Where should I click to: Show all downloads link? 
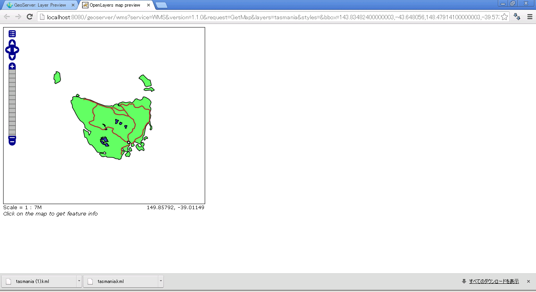(x=494, y=281)
